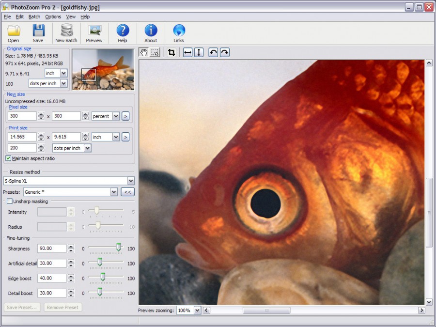Open the Batch menu
Image resolution: width=436 pixels, height=327 pixels.
(34, 16)
